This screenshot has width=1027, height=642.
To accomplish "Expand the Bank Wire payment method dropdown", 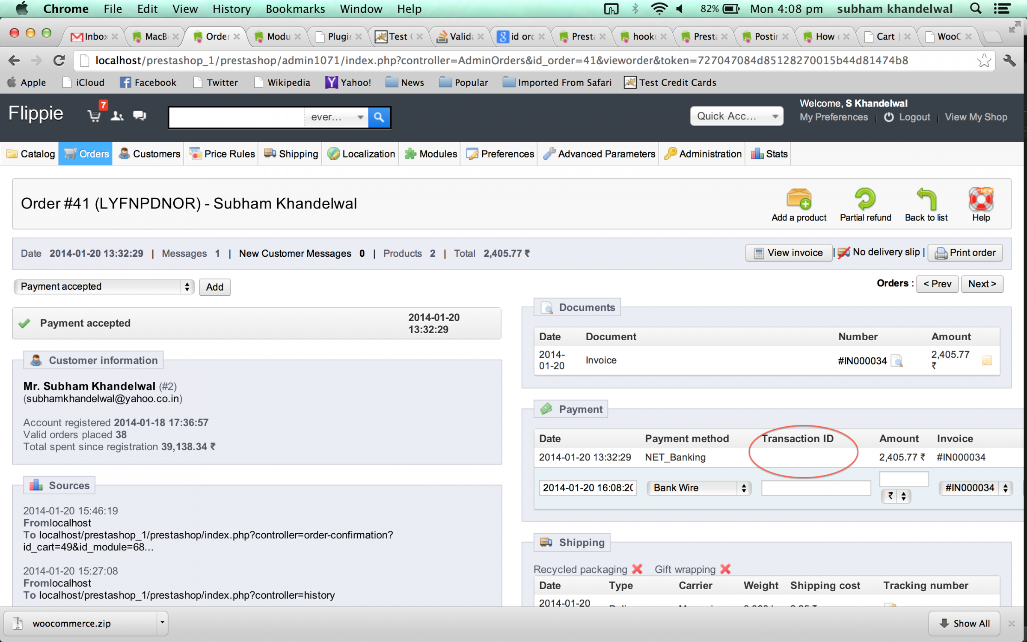I will click(698, 488).
